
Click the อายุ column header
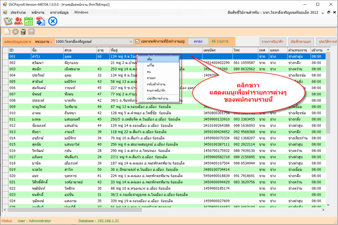[103, 50]
